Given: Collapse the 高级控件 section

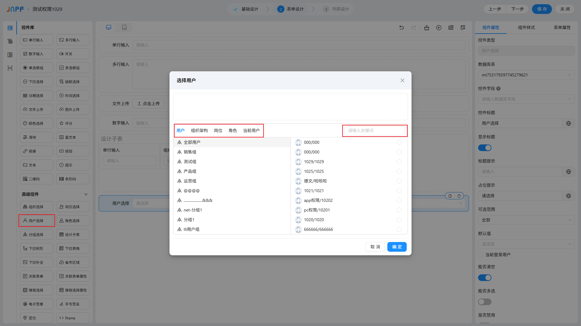Looking at the screenshot, I should 86,194.
